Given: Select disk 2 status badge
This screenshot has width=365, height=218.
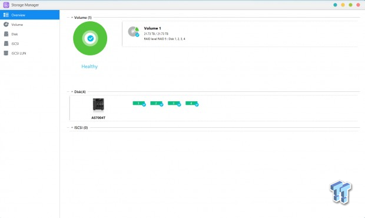Looking at the screenshot, I should coord(157,104).
